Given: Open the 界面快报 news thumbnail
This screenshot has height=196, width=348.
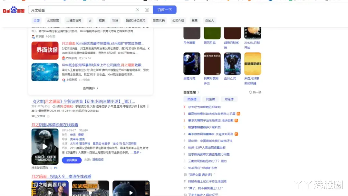Looking at the screenshot, I should coord(45,51).
